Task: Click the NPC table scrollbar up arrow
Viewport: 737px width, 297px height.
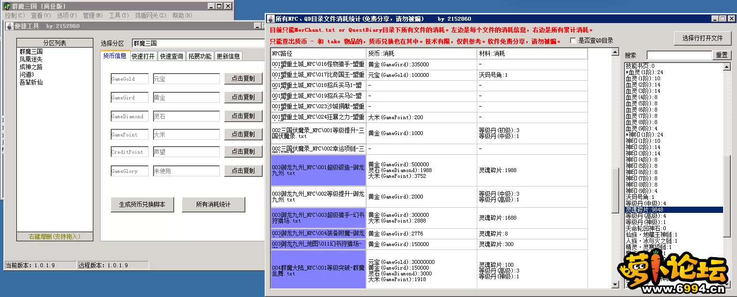Action: 615,52
